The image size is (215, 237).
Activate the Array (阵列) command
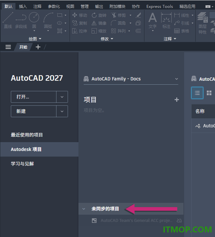(x=118, y=31)
